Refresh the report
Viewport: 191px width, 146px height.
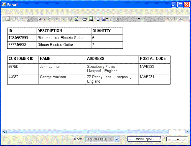(x=77, y=19)
